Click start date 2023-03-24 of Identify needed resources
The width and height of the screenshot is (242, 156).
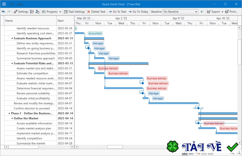click(65, 28)
